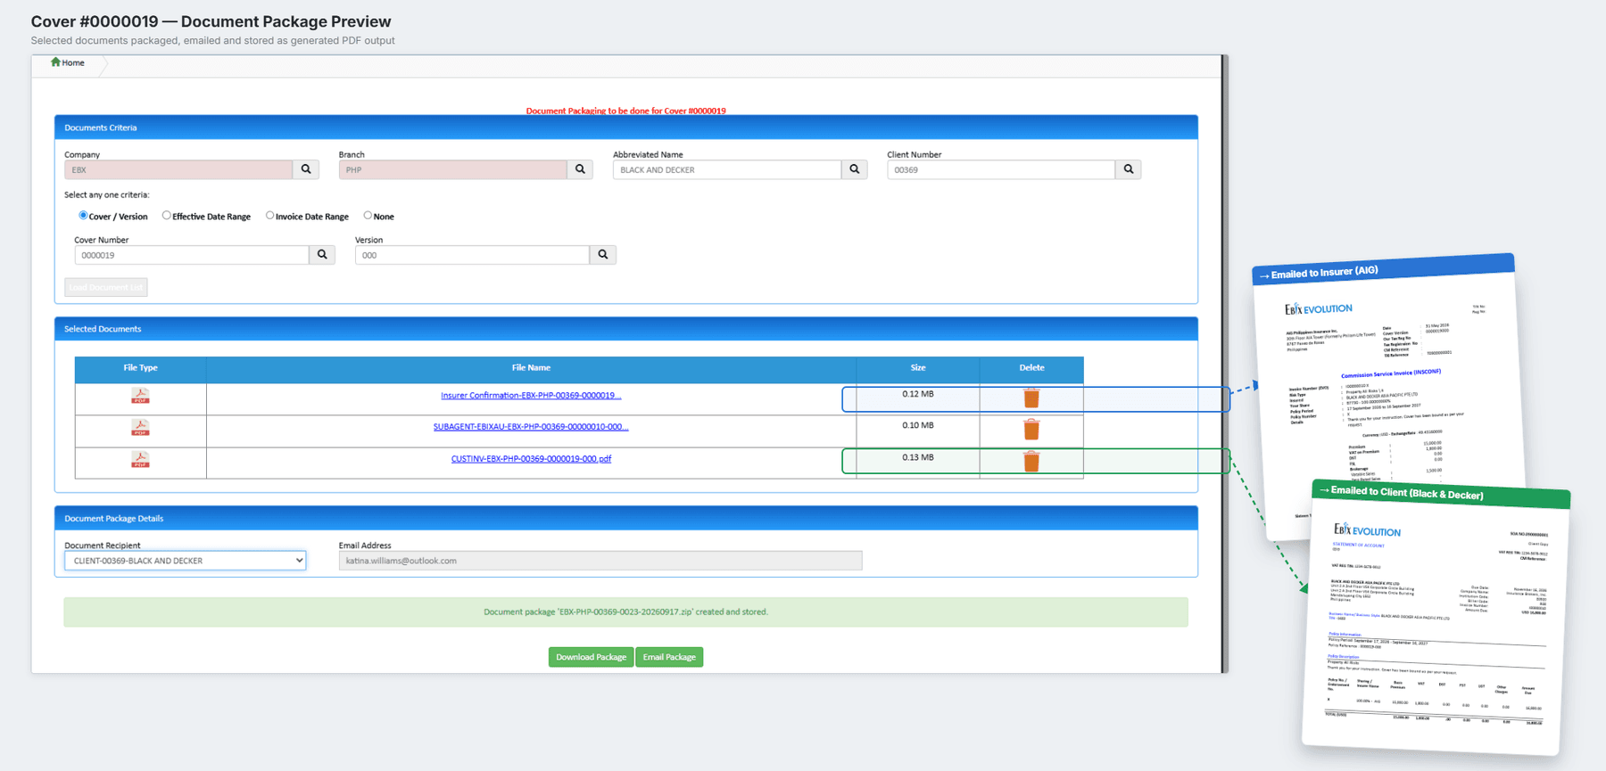Screen dimensions: 1606x771
Task: Click the File Type column header
Action: 140,367
